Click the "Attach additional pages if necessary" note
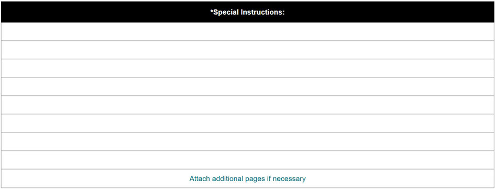Viewport: 495px width, 189px height. [247, 179]
